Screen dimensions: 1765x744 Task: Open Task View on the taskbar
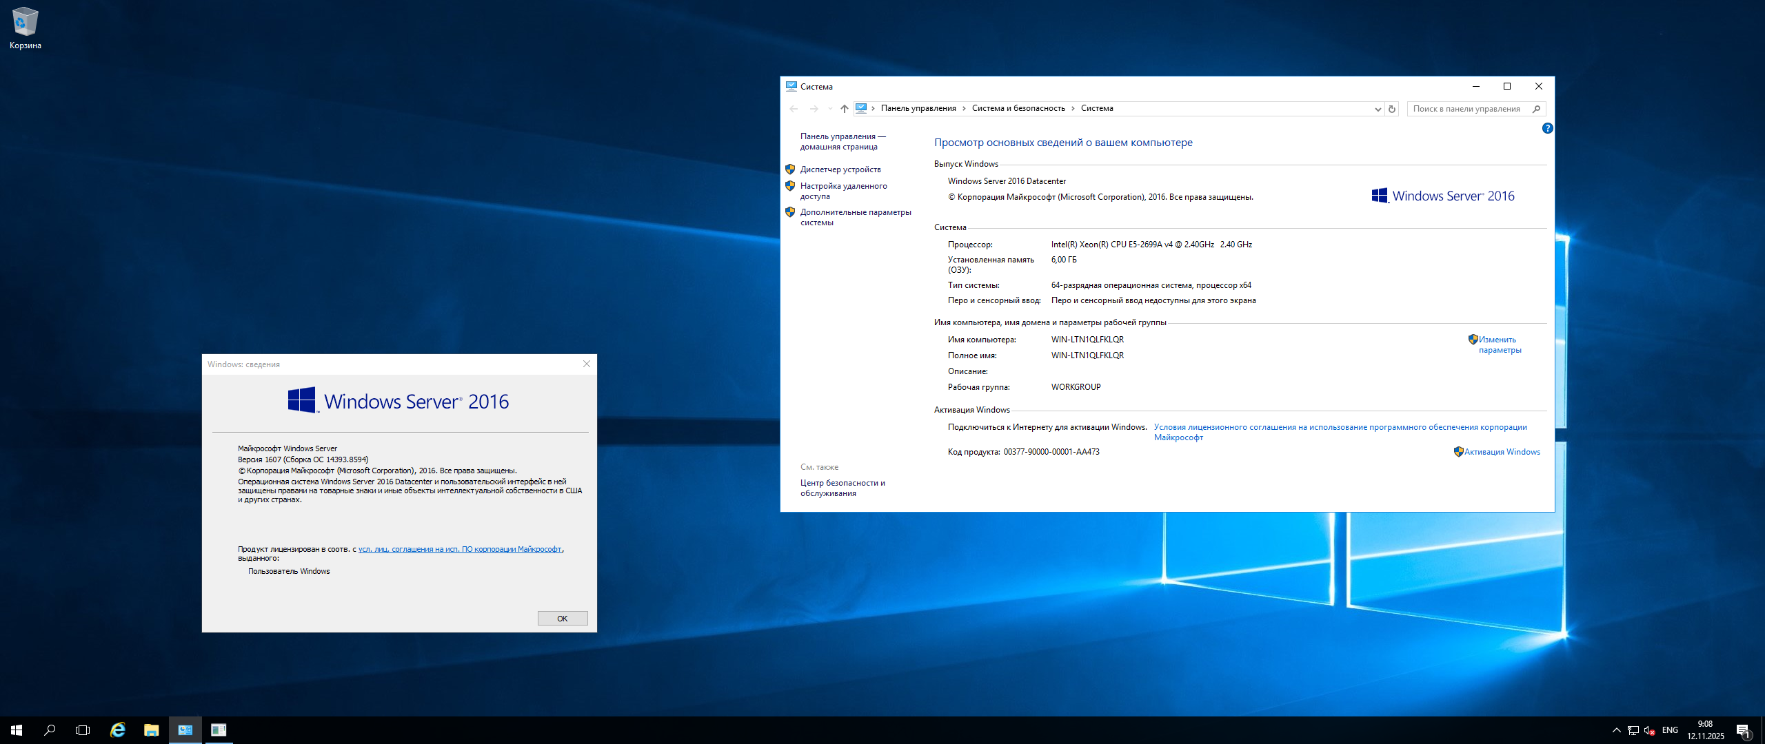pyautogui.click(x=83, y=730)
